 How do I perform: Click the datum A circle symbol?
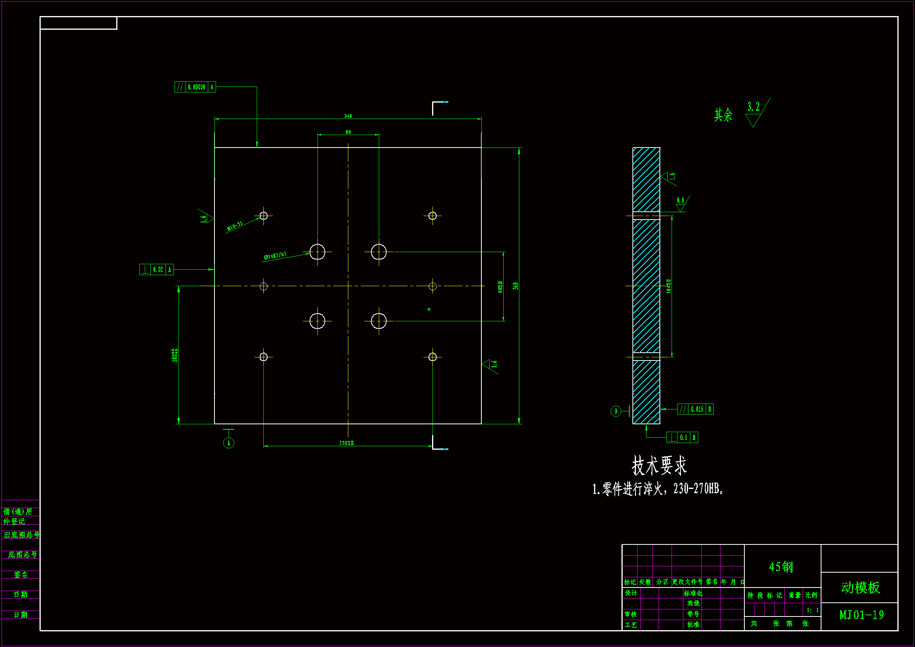pos(228,443)
